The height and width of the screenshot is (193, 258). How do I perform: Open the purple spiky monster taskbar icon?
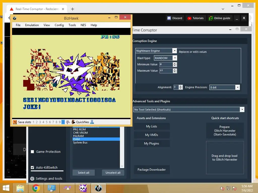coord(83,188)
